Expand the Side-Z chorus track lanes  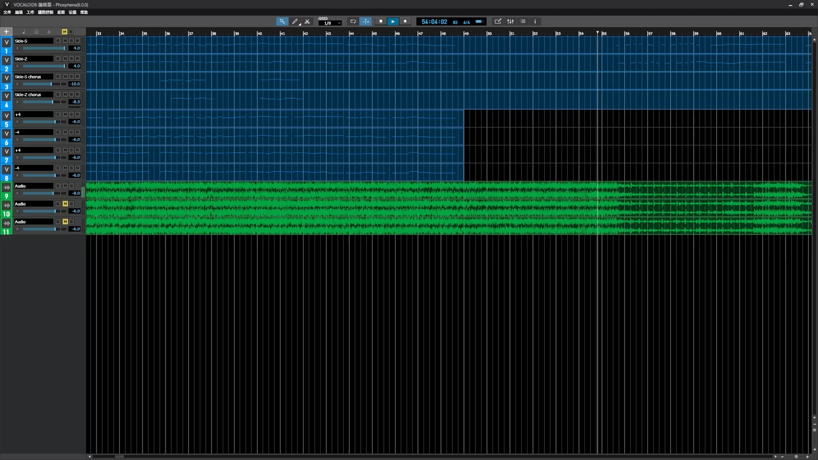point(17,102)
